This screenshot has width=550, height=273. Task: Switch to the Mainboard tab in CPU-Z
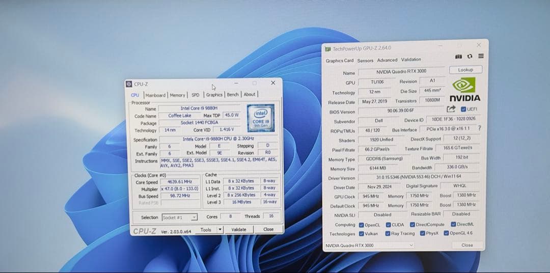click(155, 95)
